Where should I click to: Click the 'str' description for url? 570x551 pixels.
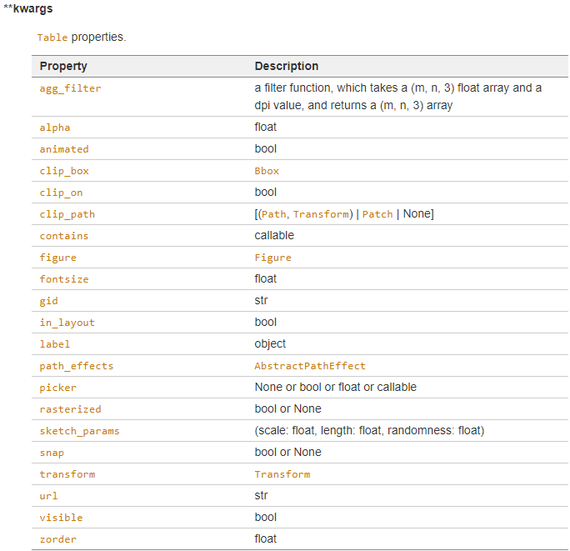[261, 496]
